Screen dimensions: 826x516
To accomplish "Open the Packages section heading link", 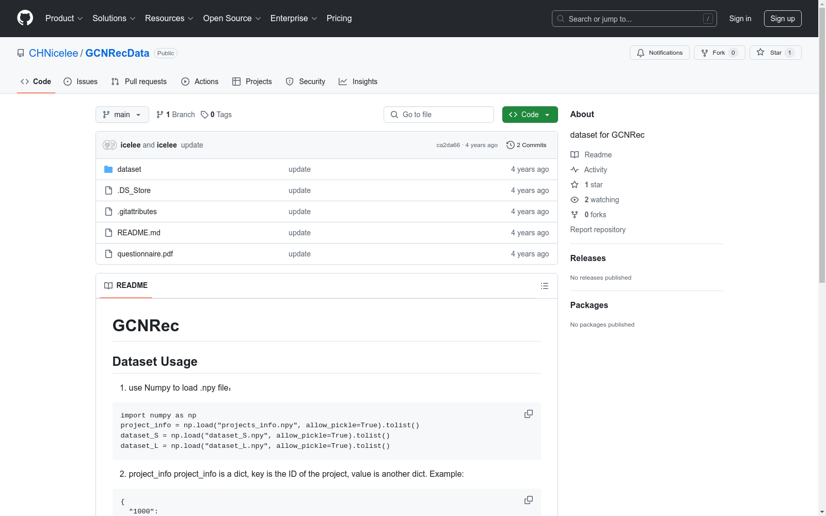I will click(x=589, y=305).
